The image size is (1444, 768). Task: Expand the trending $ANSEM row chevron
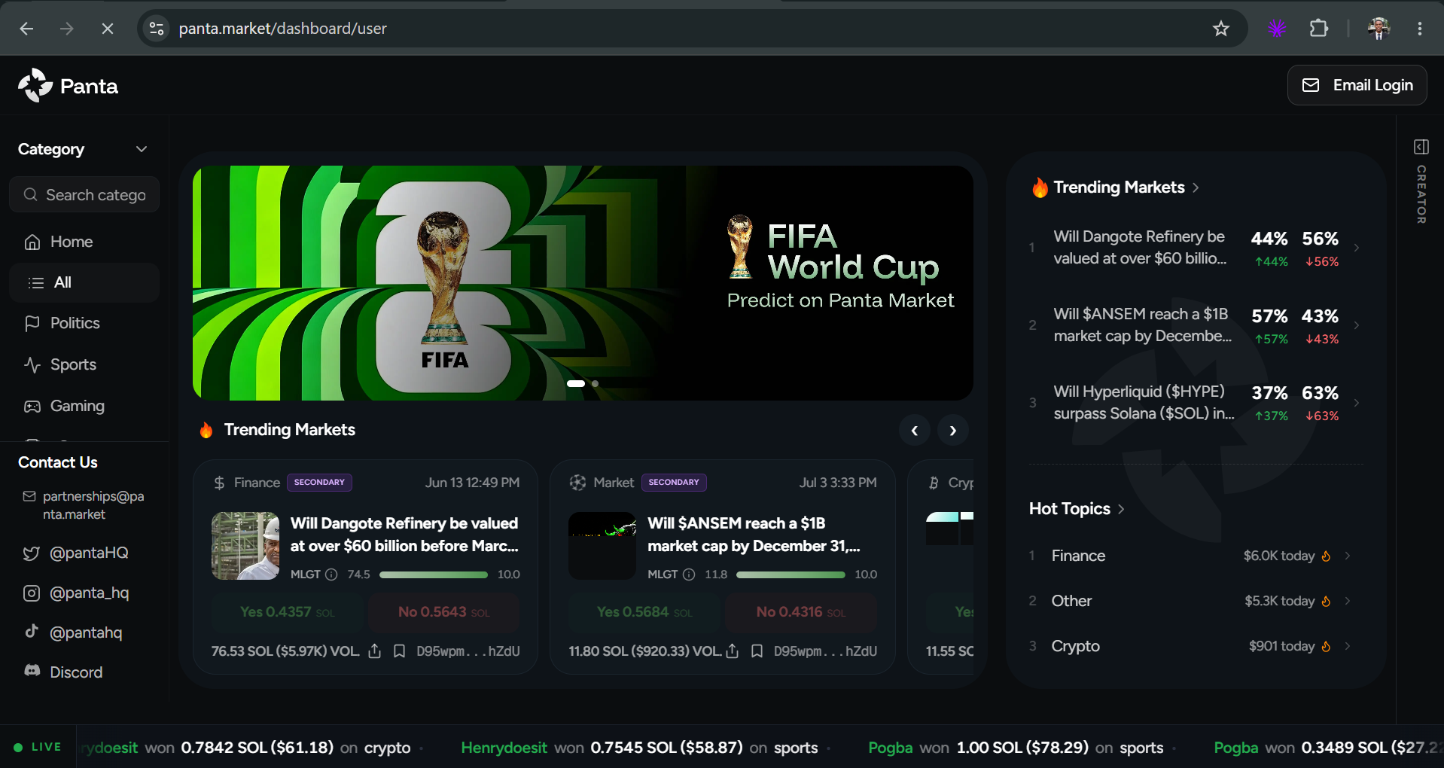pyautogui.click(x=1357, y=325)
